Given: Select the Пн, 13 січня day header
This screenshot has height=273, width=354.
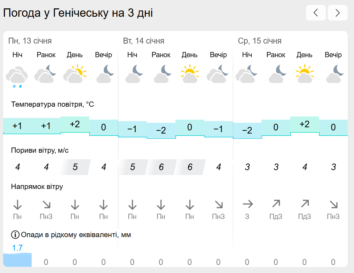Looking at the screenshot, I should coord(30,41).
